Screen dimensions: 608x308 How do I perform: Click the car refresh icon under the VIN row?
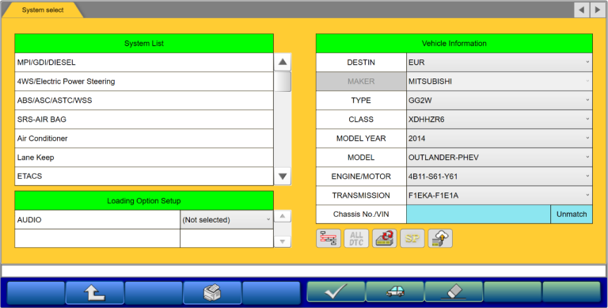click(384, 238)
